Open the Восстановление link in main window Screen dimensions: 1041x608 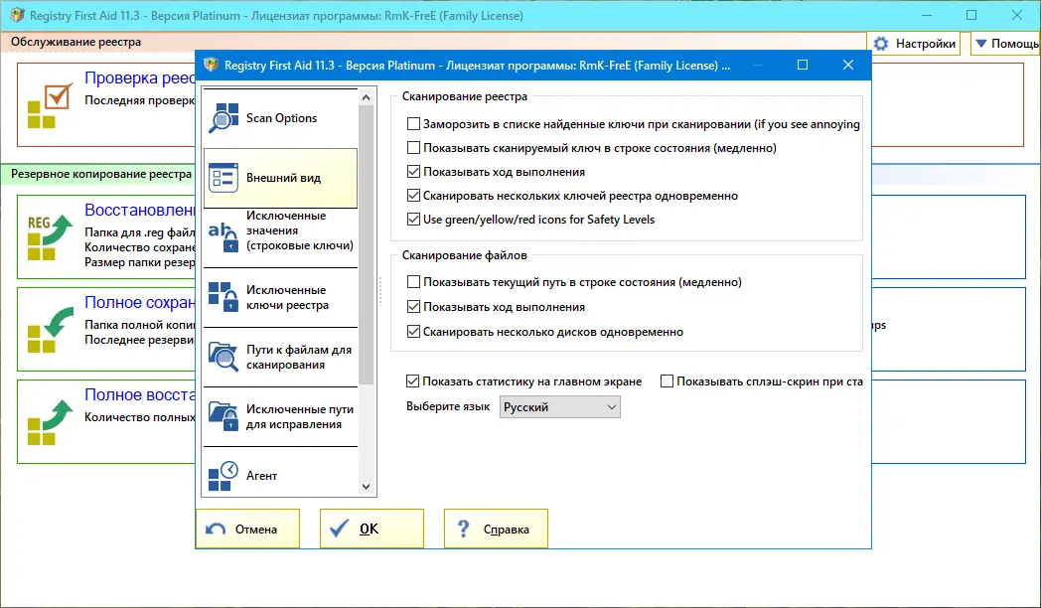coord(139,210)
